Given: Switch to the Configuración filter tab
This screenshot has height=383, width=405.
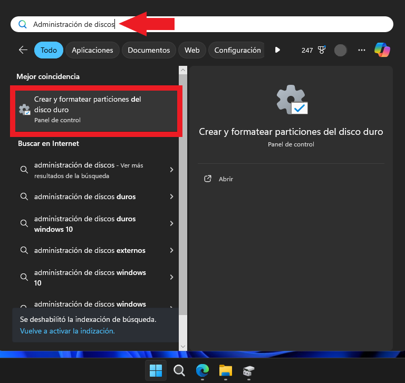Looking at the screenshot, I should (x=237, y=50).
